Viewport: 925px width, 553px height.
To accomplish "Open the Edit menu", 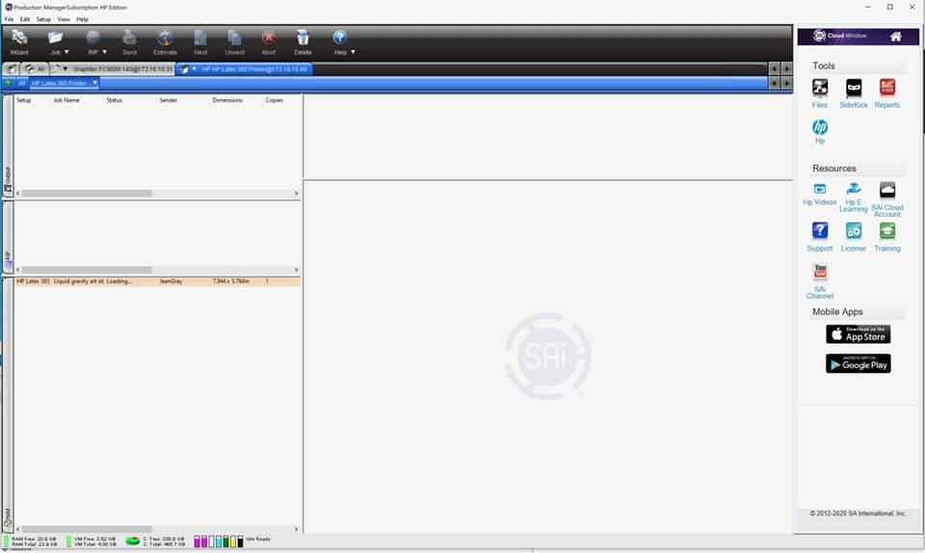I will 25,19.
